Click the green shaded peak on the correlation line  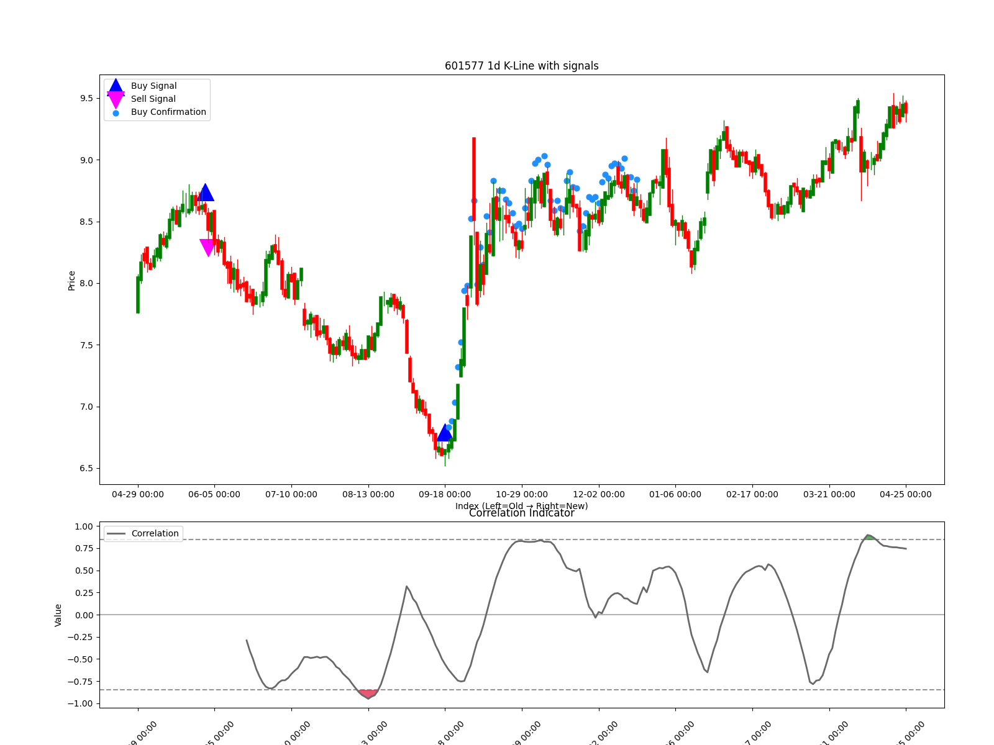[870, 538]
